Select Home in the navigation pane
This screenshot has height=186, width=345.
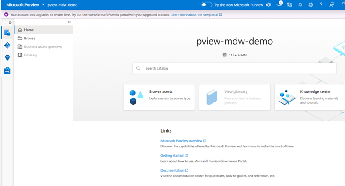pyautogui.click(x=43, y=30)
